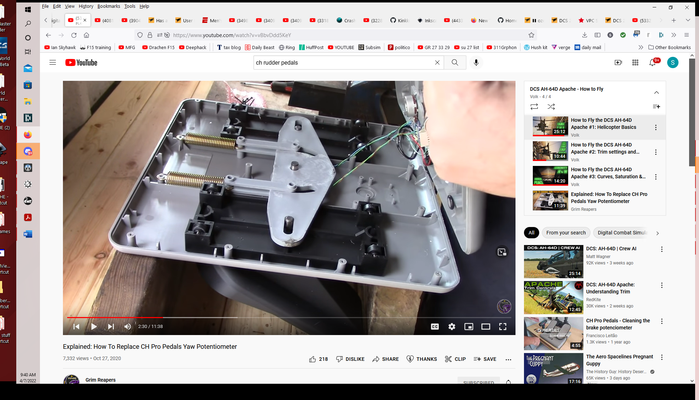Open options for CH Pro Pedals cleaning video
Screen dimensions: 699x400
coord(662,321)
